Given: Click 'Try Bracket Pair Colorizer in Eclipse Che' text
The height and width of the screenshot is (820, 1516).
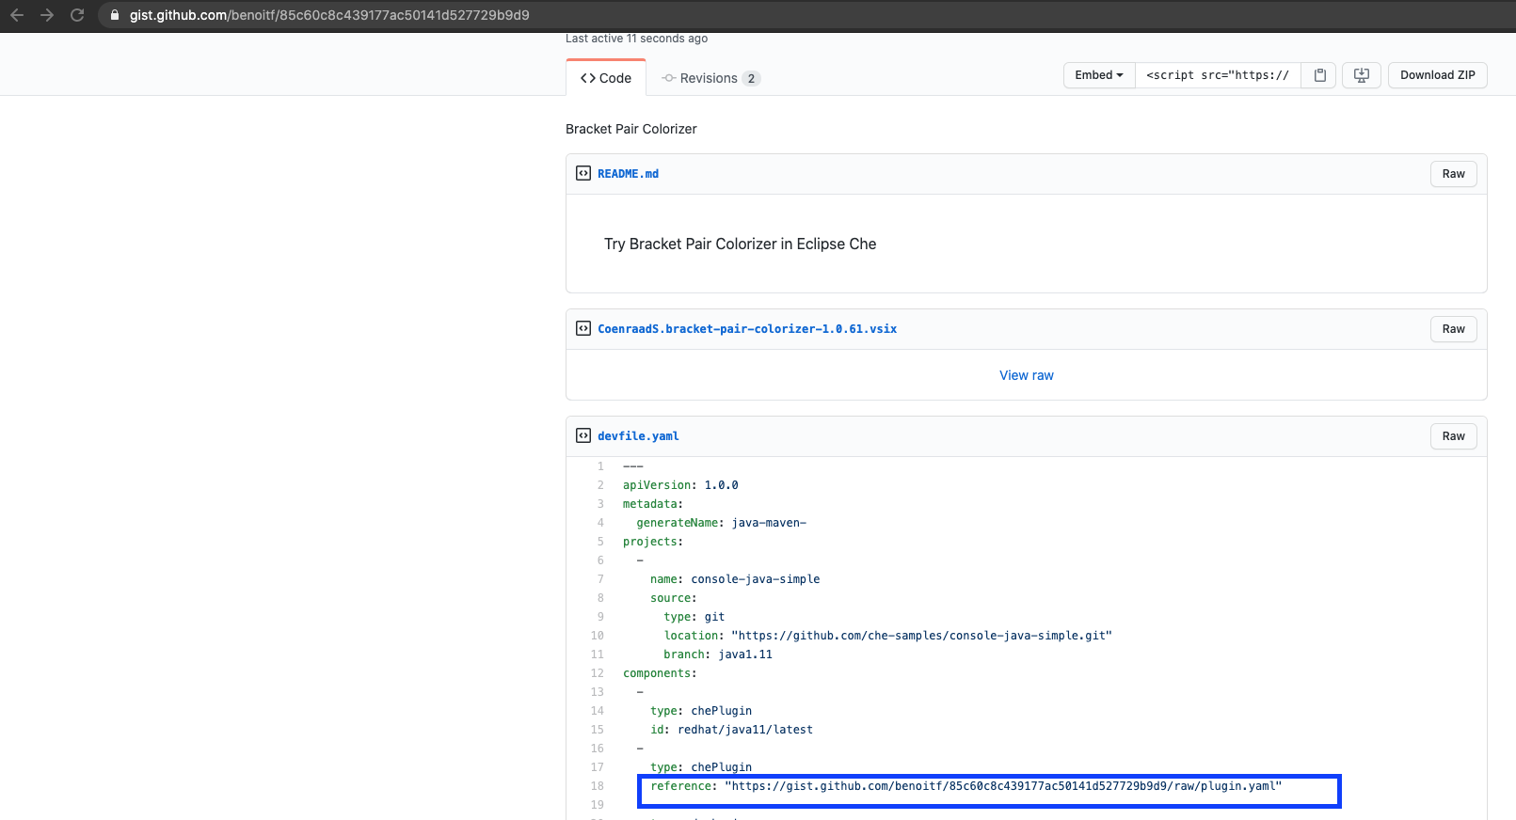Looking at the screenshot, I should click(740, 244).
